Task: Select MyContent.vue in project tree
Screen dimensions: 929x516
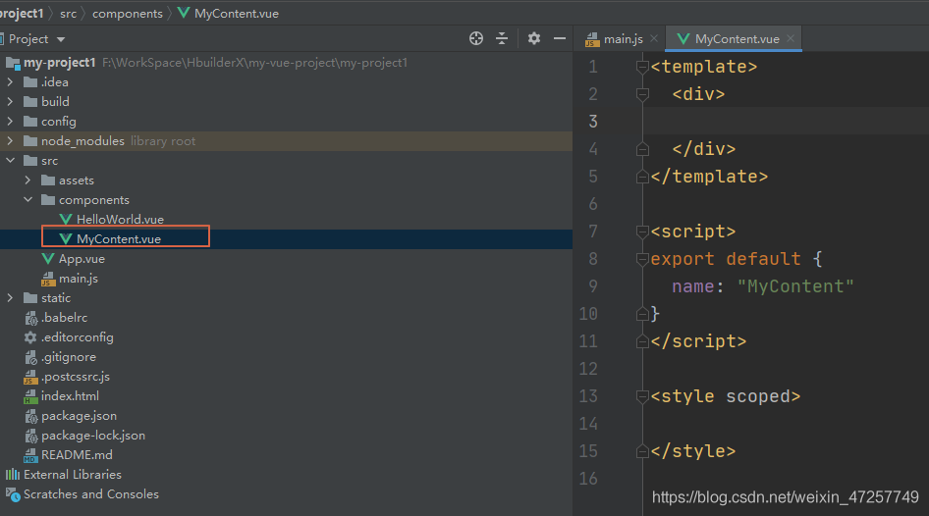Action: [119, 239]
